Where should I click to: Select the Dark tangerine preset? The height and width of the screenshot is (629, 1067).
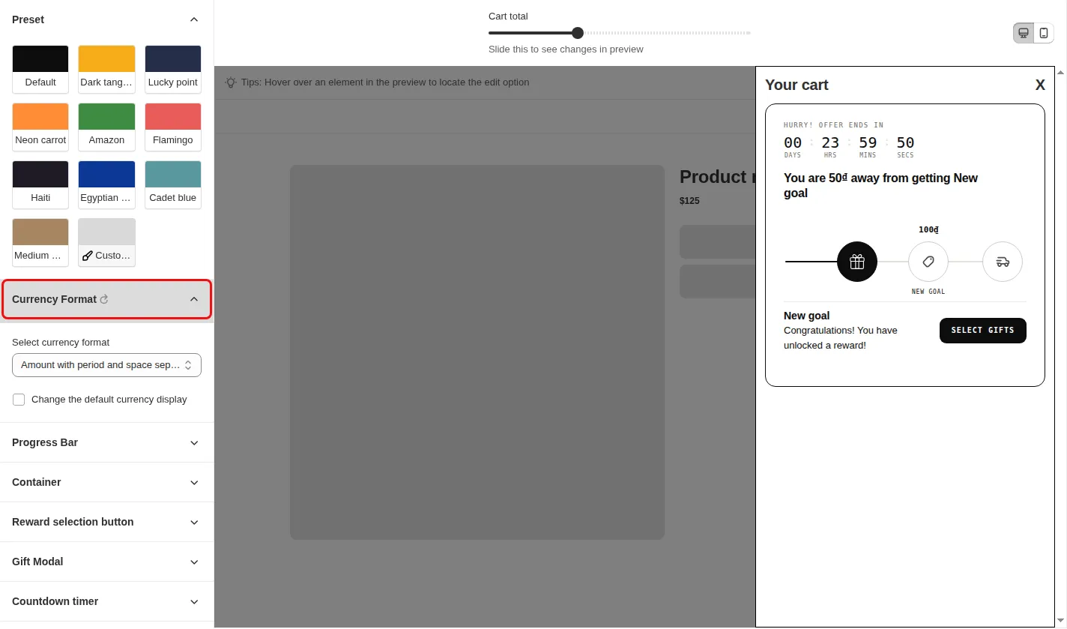pyautogui.click(x=106, y=70)
